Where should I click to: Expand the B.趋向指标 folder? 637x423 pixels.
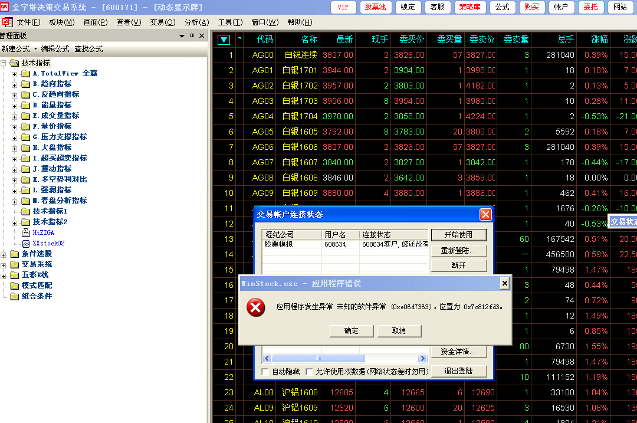[x=15, y=84]
